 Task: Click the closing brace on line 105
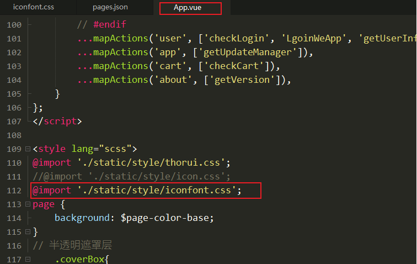pos(57,94)
